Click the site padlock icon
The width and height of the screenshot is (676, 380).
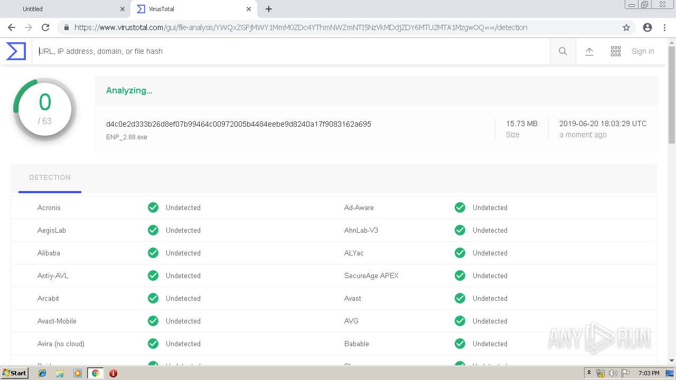(x=65, y=27)
